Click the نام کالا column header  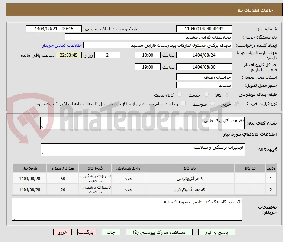tap(190, 168)
